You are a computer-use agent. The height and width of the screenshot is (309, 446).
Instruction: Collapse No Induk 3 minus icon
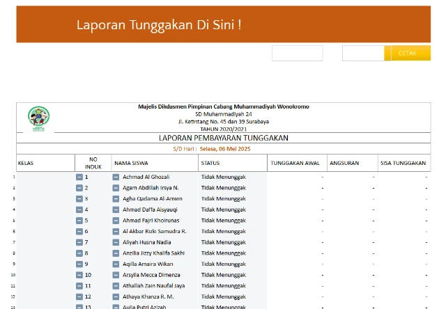pos(79,199)
